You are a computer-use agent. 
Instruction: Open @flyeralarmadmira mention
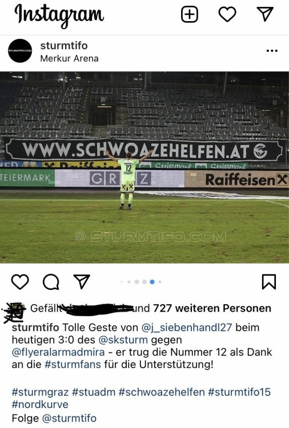tap(58, 352)
